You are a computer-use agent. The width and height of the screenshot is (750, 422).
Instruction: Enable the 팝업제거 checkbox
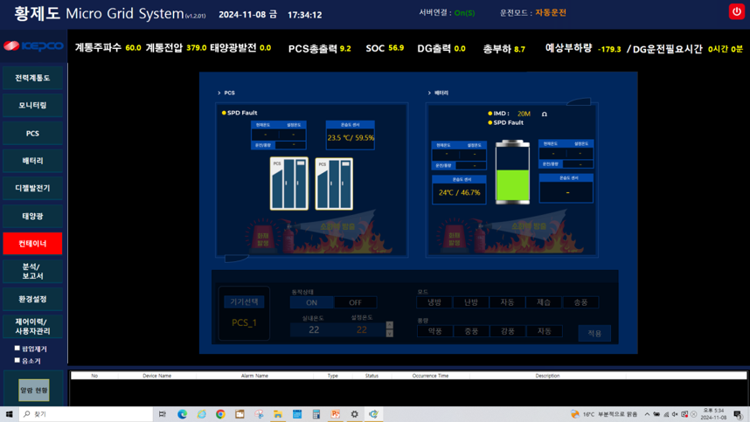(17, 349)
